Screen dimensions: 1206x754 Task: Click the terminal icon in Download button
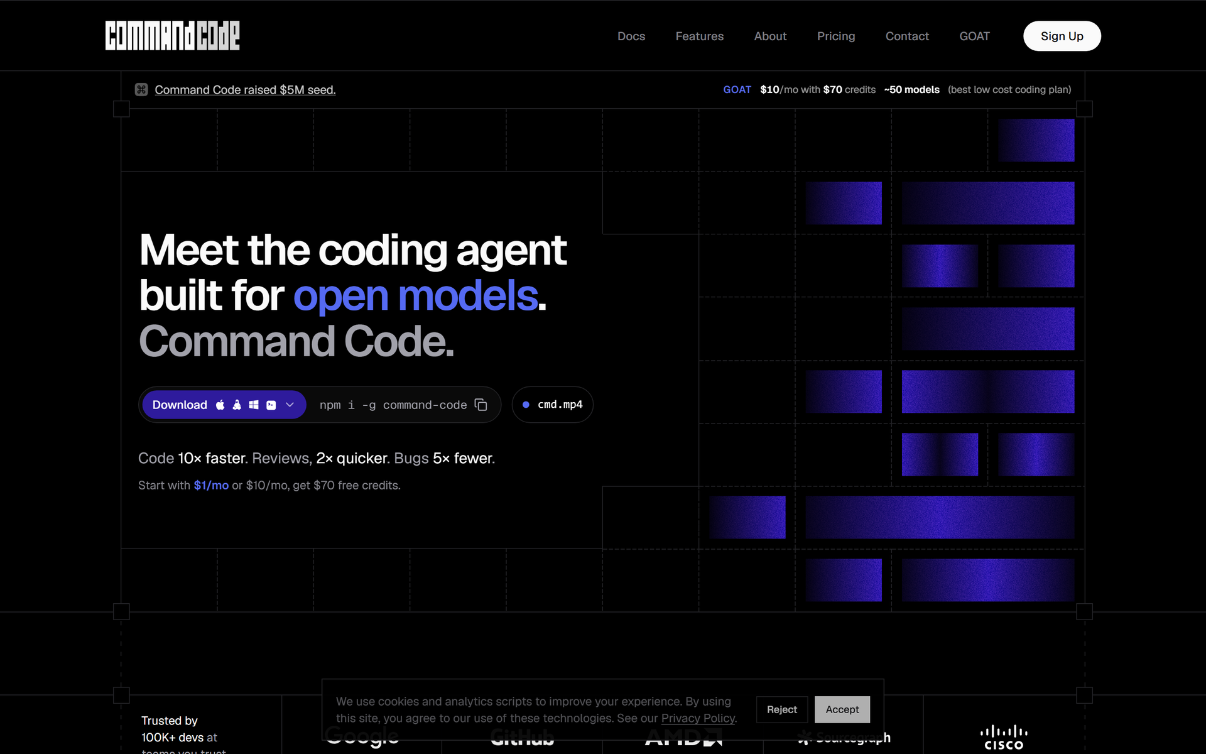[271, 405]
